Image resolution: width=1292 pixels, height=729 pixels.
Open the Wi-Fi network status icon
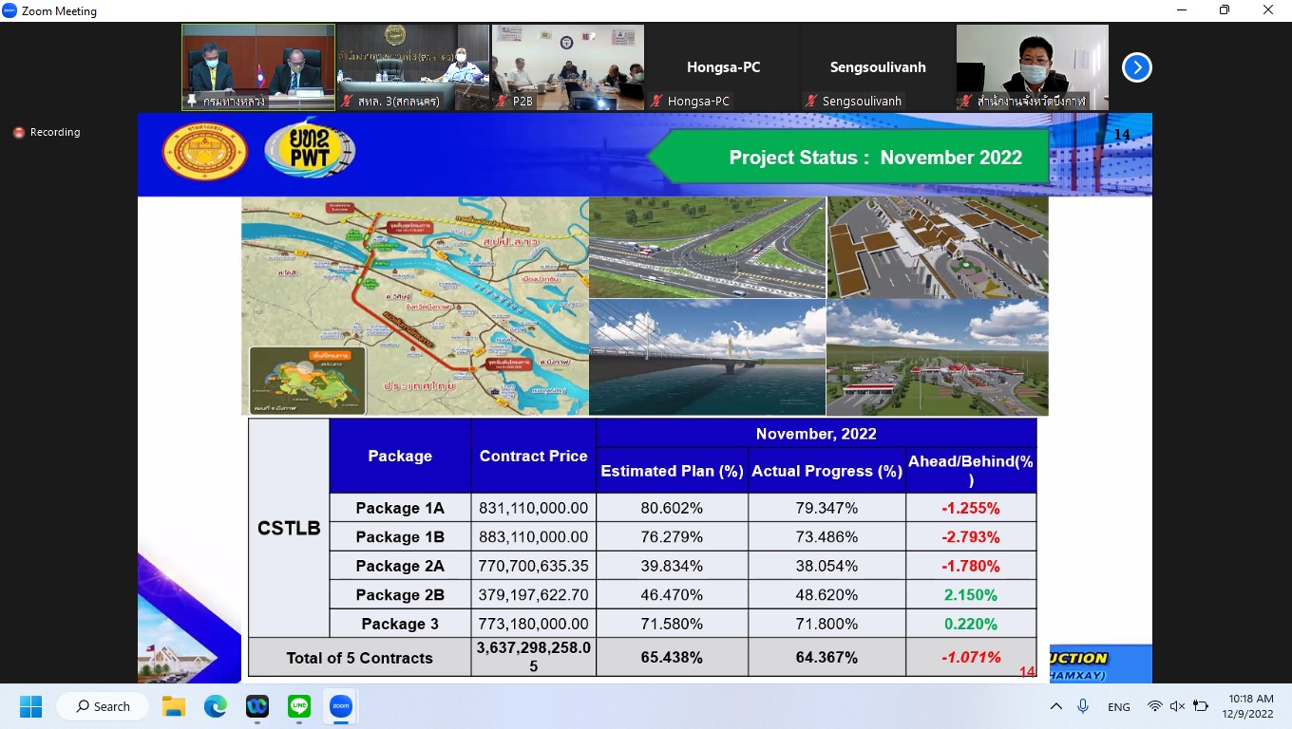(x=1154, y=706)
